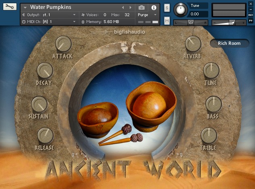Click the REVERB knob
The width and height of the screenshot is (255, 189).
[193, 44]
